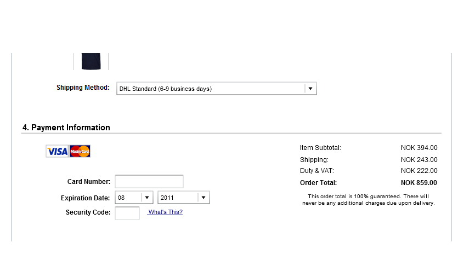Click the Security Code label
This screenshot has width=458, height=254.
(x=88, y=212)
